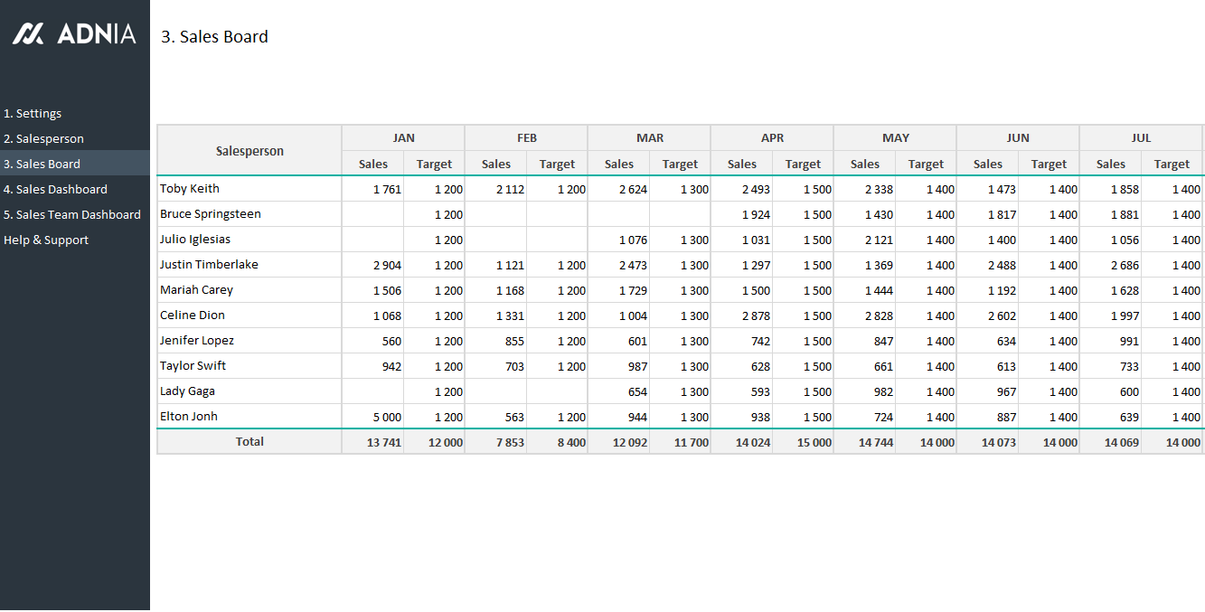1205x612 pixels.
Task: Select Mariah Carey's June target cell
Action: [x=1049, y=290]
